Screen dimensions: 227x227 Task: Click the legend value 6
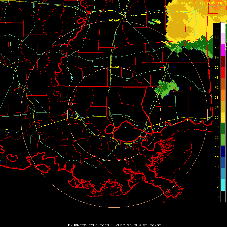click(217, 177)
